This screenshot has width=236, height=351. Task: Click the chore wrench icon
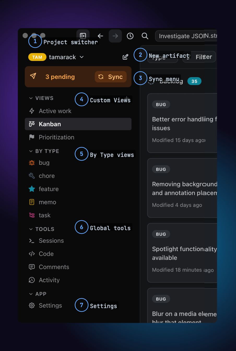[32, 176]
